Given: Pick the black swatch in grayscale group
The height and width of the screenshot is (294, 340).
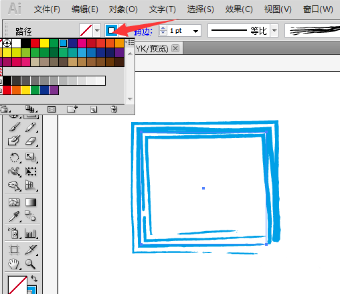Looking at the screenshot, I should 7,80.
